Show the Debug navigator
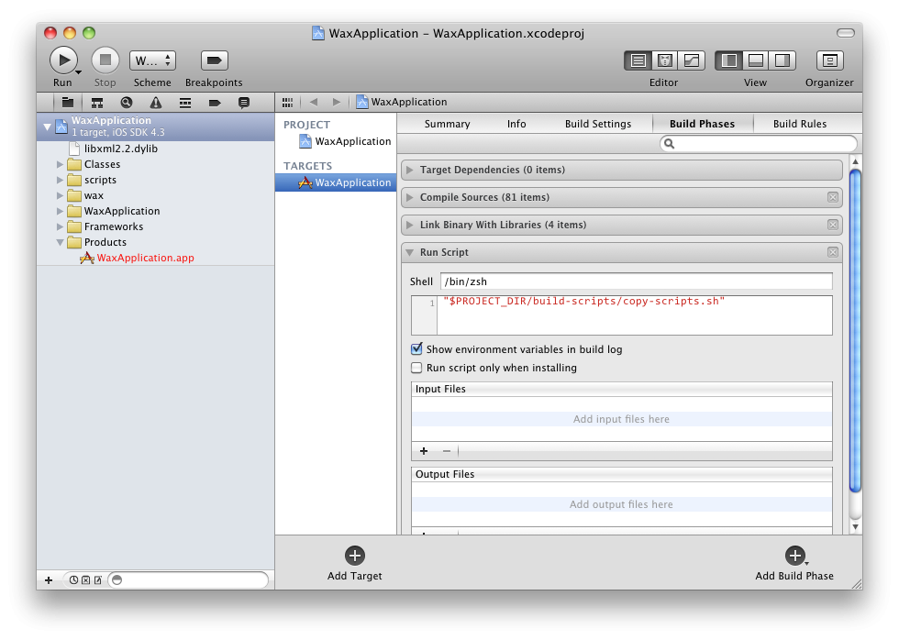This screenshot has width=899, height=640. [x=184, y=103]
